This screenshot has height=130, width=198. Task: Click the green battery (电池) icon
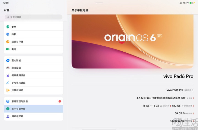pyautogui.click(x=8, y=49)
